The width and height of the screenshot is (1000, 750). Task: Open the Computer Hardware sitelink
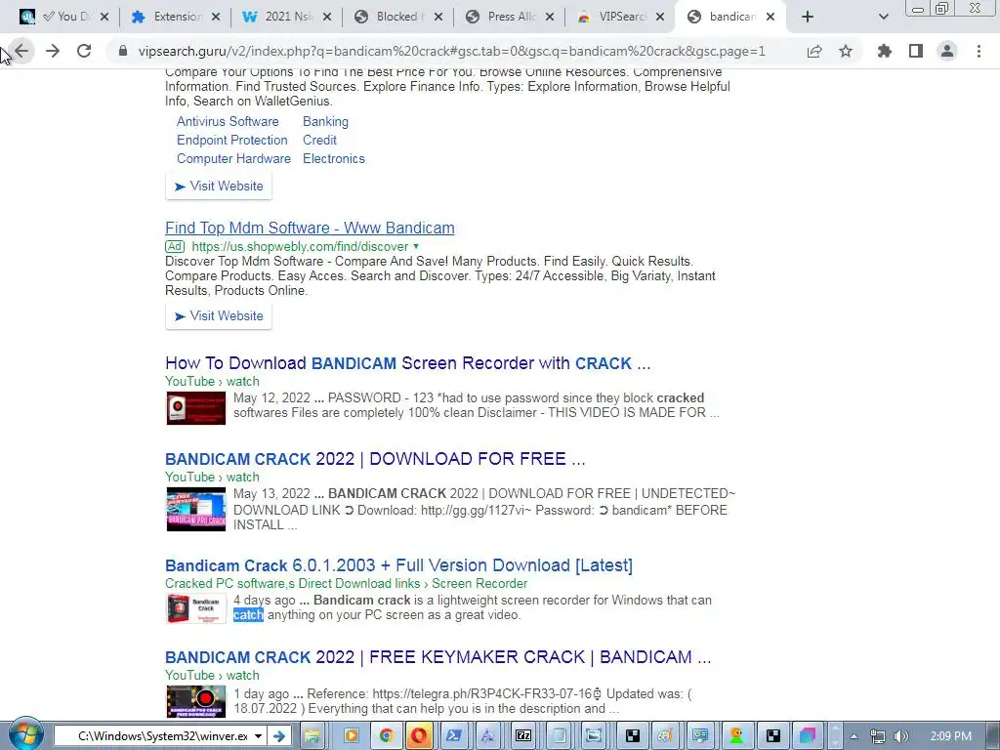tap(233, 158)
